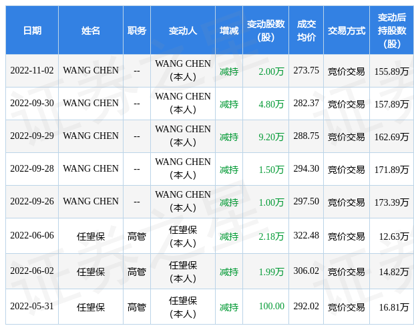Click the 变动后持股数(股) column header
Image resolution: width=414 pixels, height=330 pixels.
tap(392, 31)
